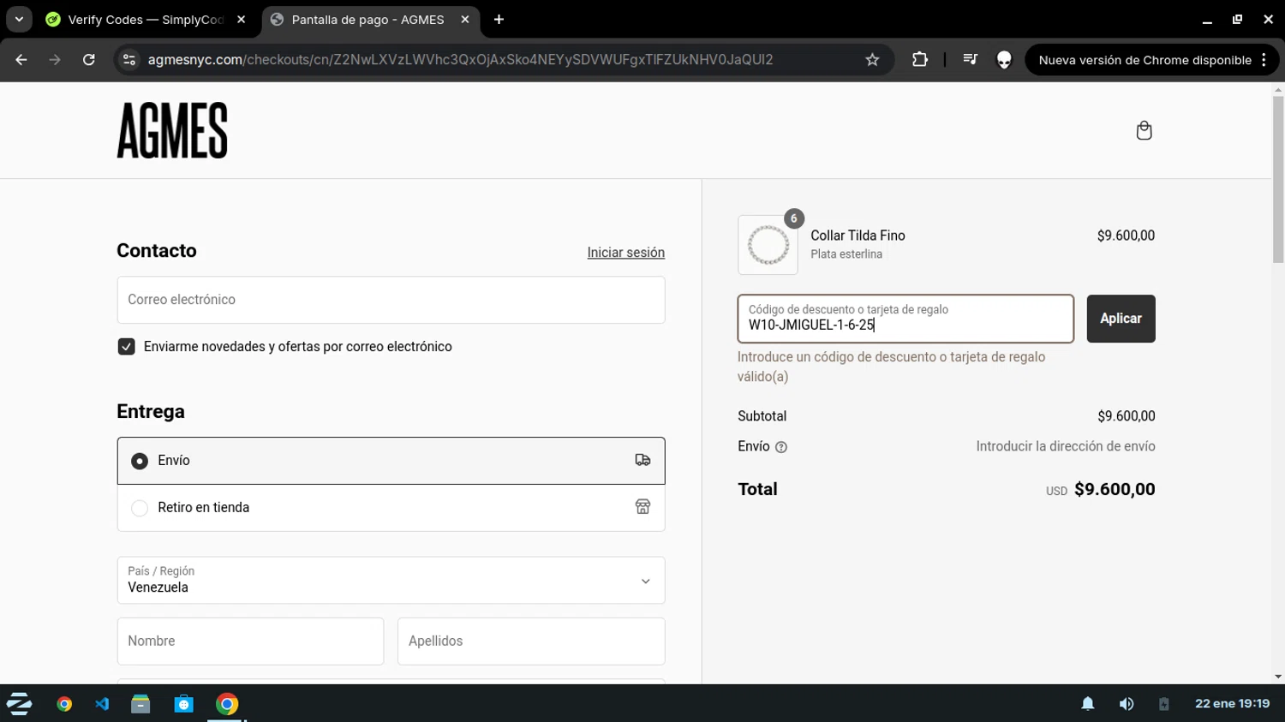Open the Chrome extensions puzzle icon
Screen dimensions: 1285x722
[x=920, y=60]
